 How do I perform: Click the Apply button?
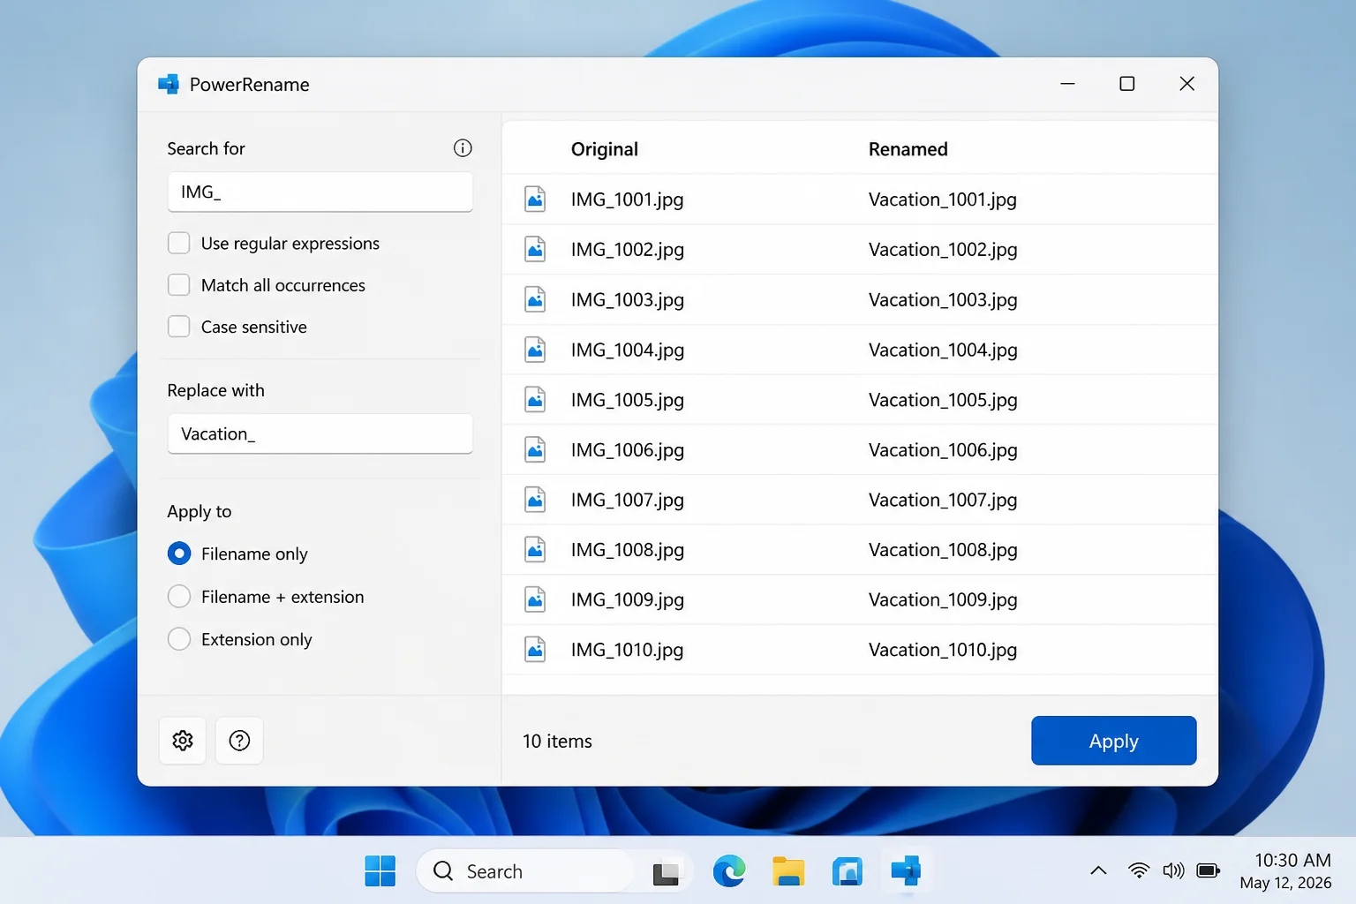pyautogui.click(x=1113, y=741)
